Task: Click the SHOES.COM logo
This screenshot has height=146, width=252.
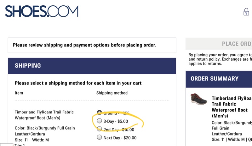Action: click(x=41, y=11)
